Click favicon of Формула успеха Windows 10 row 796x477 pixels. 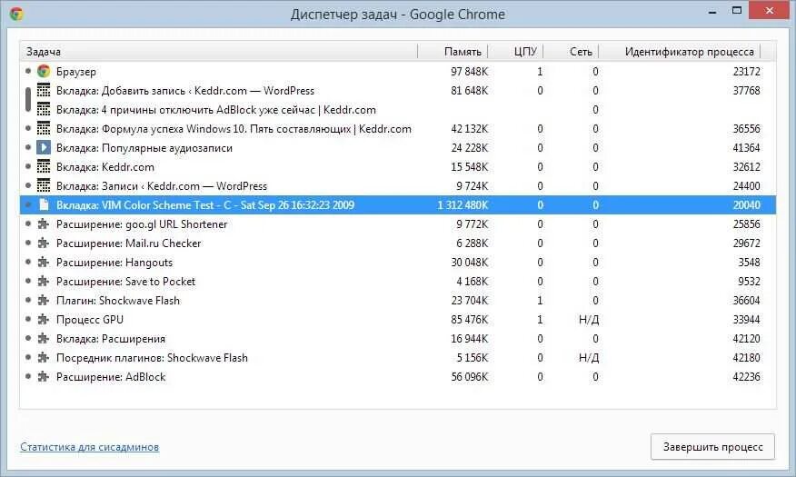44,129
